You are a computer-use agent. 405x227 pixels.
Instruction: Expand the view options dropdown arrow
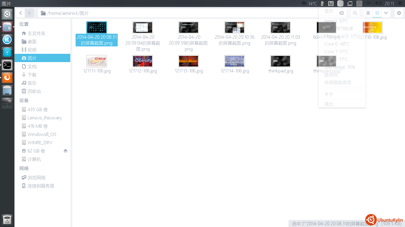click(386, 13)
